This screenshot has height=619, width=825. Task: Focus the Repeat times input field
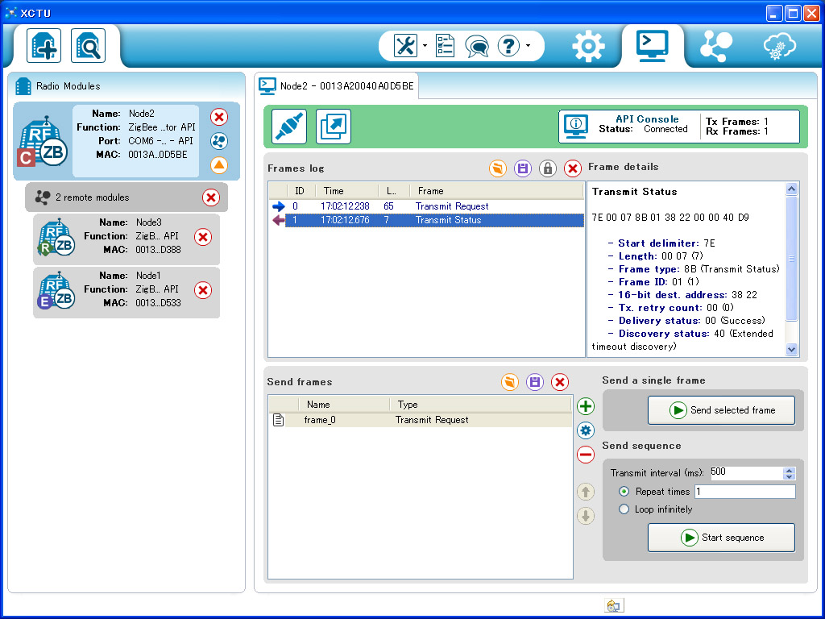click(745, 492)
